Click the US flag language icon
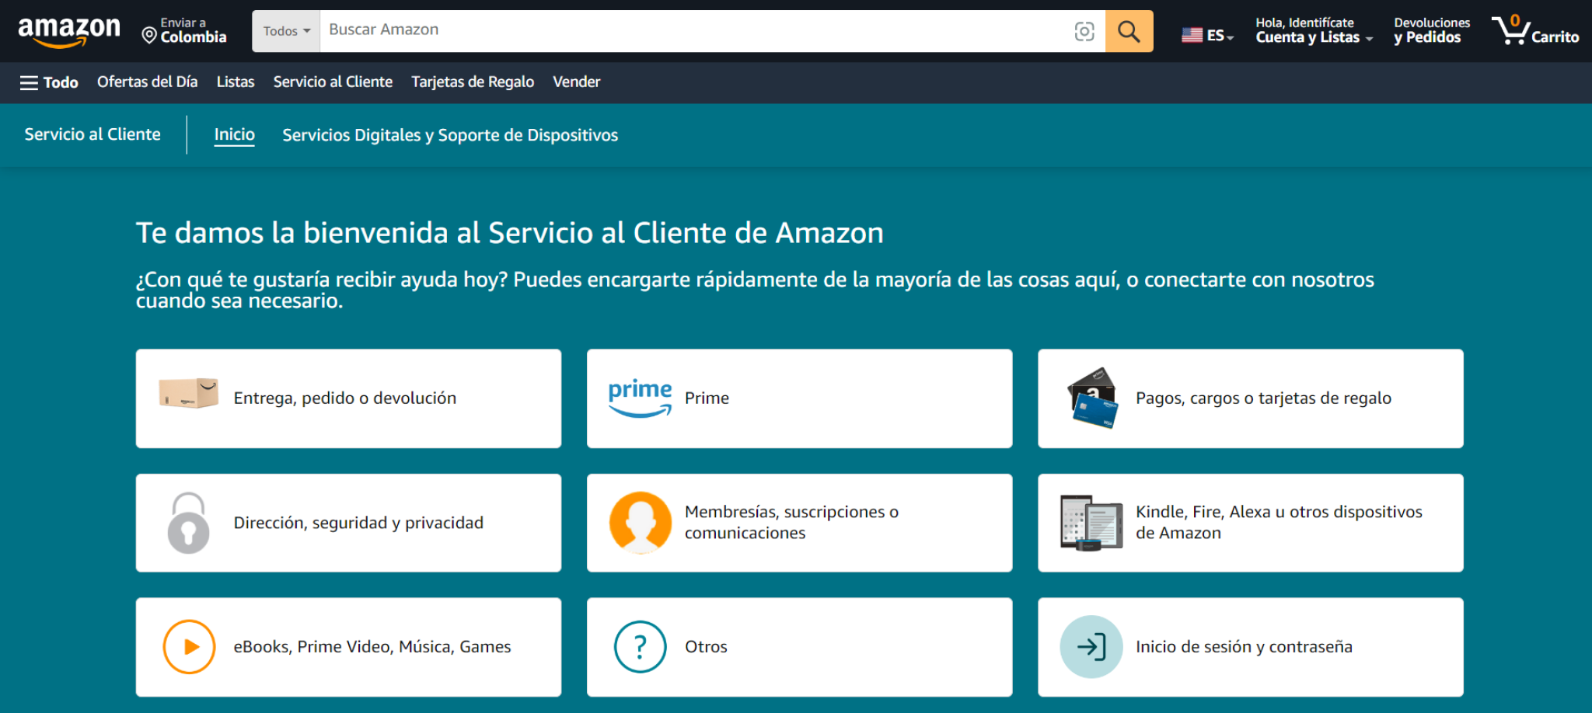The height and width of the screenshot is (713, 1592). tap(1192, 35)
